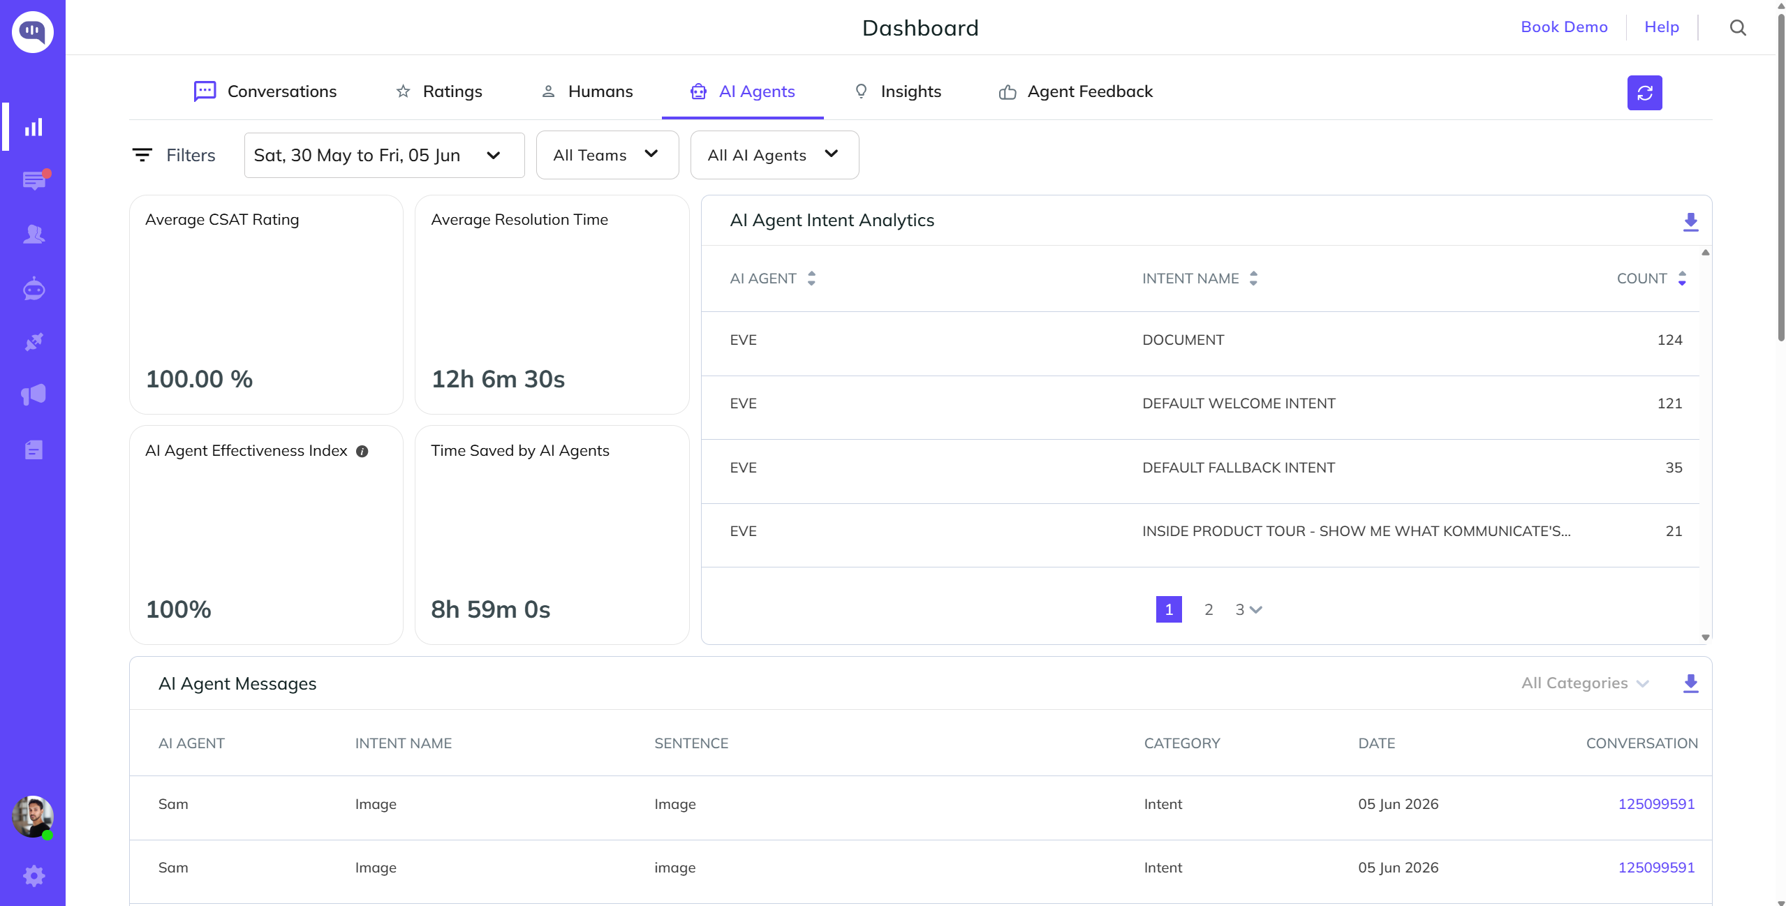
Task: Select the DEFAULT FALLBACK INTENT row
Action: (x=1200, y=471)
